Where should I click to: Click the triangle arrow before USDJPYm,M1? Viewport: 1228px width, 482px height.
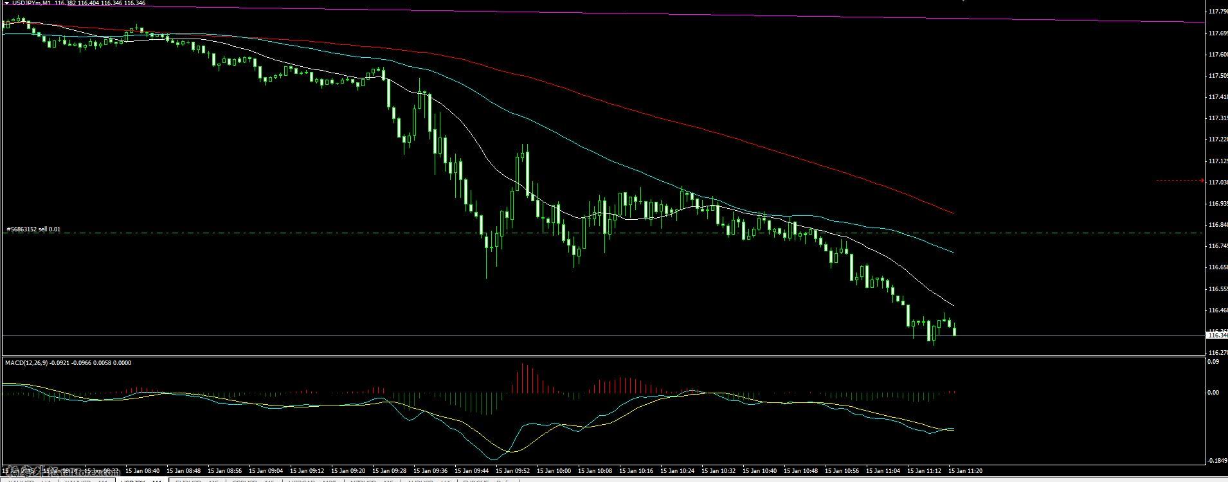tap(6, 3)
